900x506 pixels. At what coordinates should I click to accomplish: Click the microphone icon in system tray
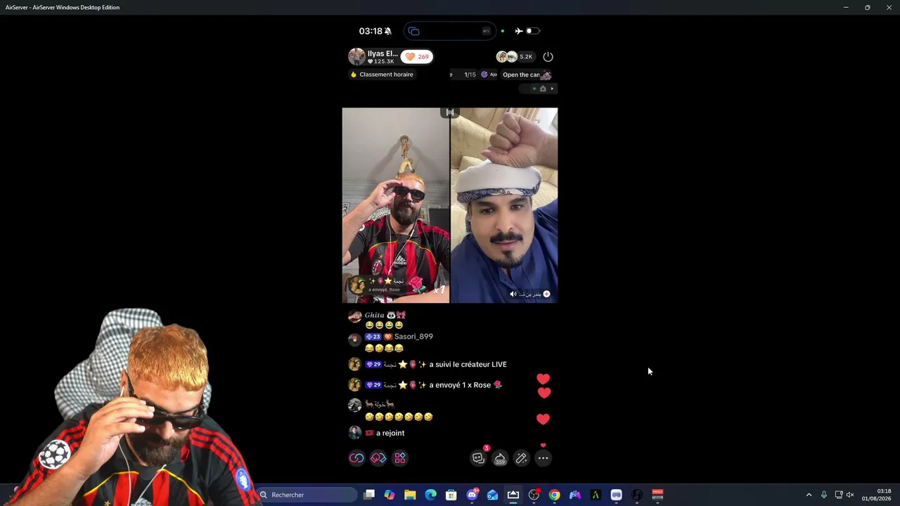823,495
